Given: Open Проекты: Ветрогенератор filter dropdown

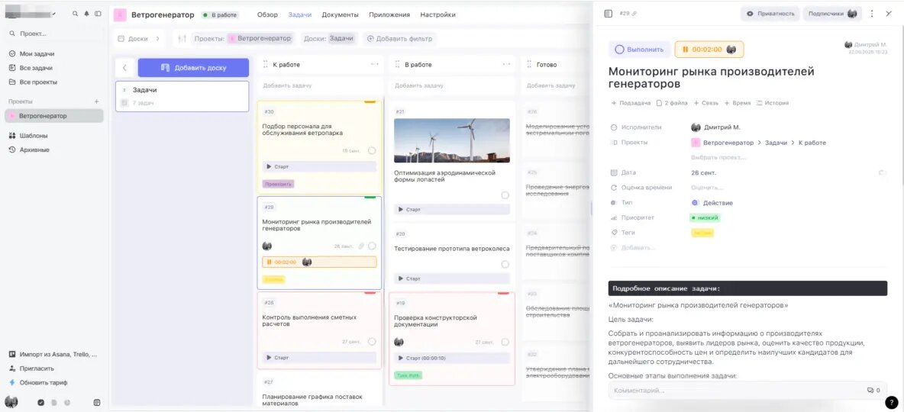Looking at the screenshot, I should [243, 39].
